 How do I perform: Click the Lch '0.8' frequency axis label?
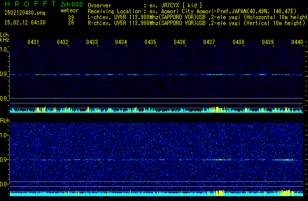pyautogui.click(x=3, y=99)
